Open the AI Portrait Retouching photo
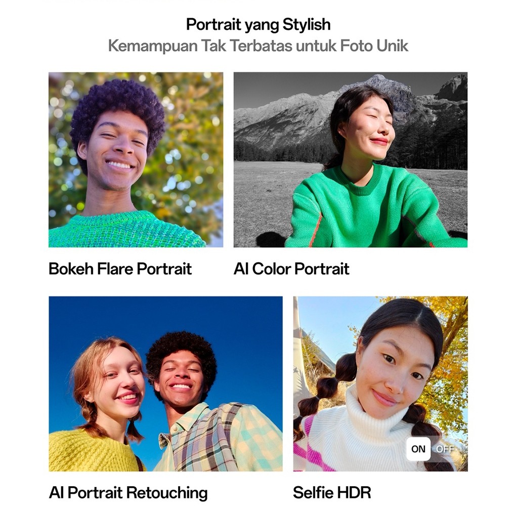The width and height of the screenshot is (518, 518). pos(165,383)
